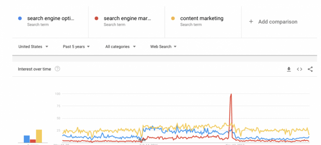Click the blue dot beside search engine optimization

(20, 18)
